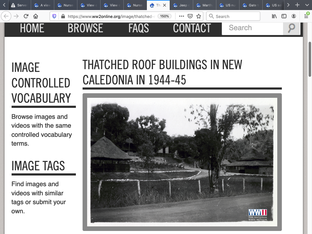Screen dimensions: 312x234
Task: Go to the FAQS page link
Action: coord(139,28)
